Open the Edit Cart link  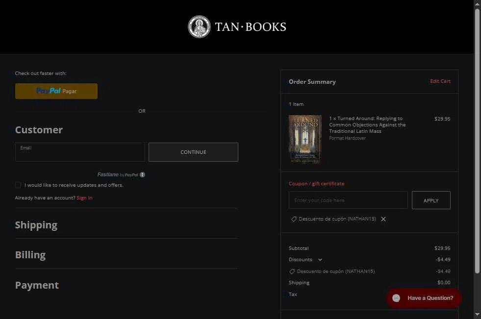click(x=440, y=81)
